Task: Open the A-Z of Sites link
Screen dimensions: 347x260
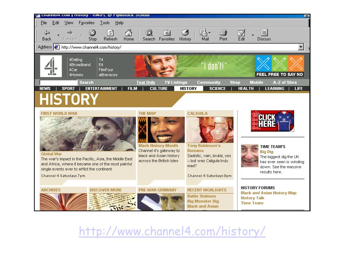Action: (x=285, y=82)
